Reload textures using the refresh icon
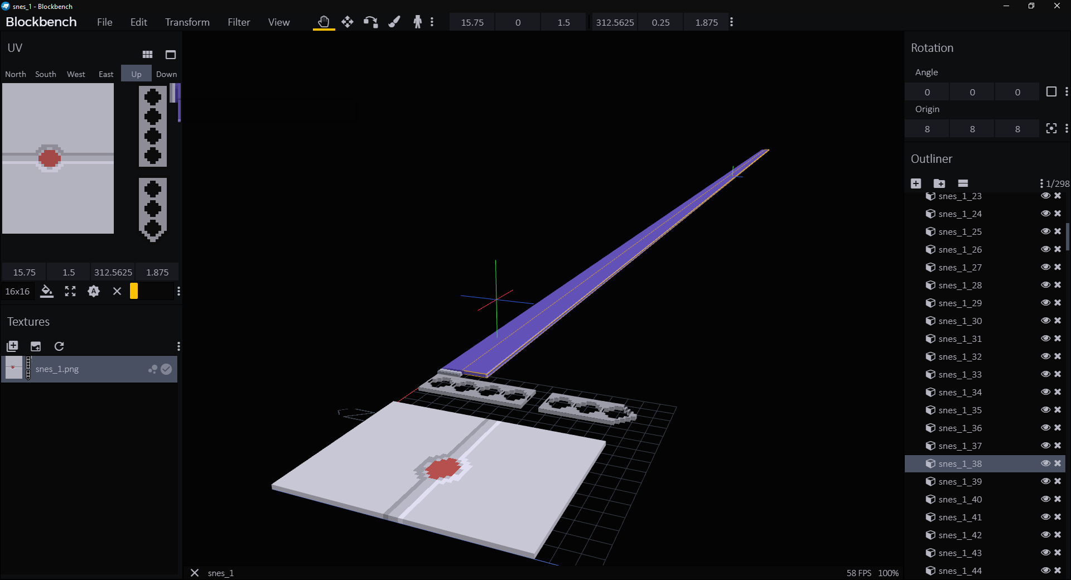Image resolution: width=1071 pixels, height=580 pixels. [x=59, y=346]
